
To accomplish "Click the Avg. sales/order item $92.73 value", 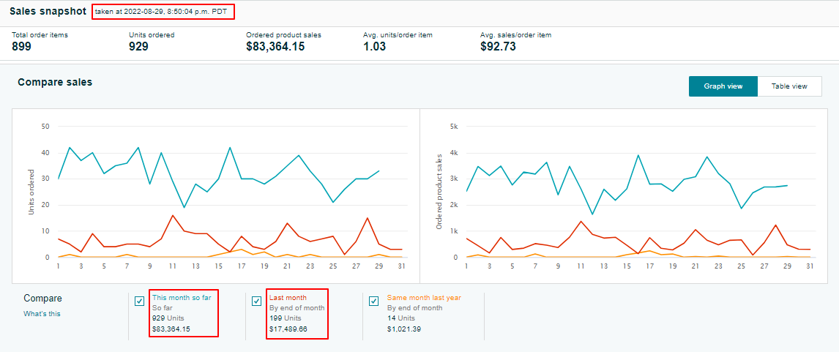I will click(x=498, y=47).
